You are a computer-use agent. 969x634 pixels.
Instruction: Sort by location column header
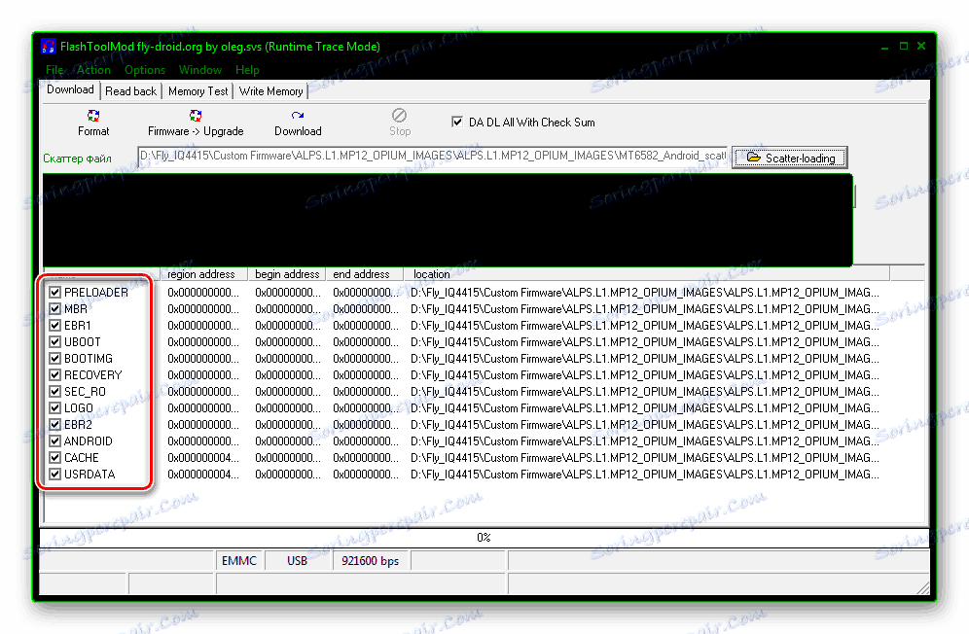point(647,274)
